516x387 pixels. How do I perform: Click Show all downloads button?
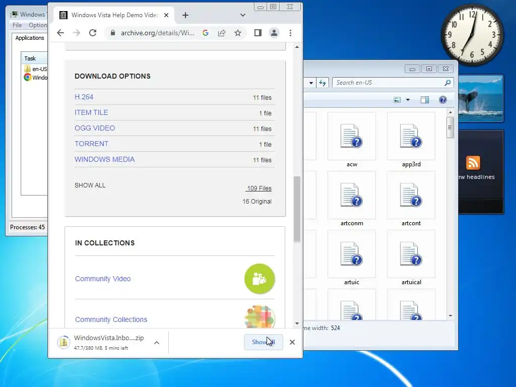pos(263,342)
